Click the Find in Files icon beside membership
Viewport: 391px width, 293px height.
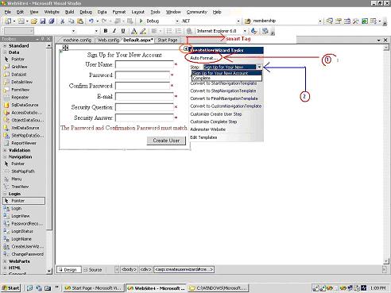tap(248, 21)
